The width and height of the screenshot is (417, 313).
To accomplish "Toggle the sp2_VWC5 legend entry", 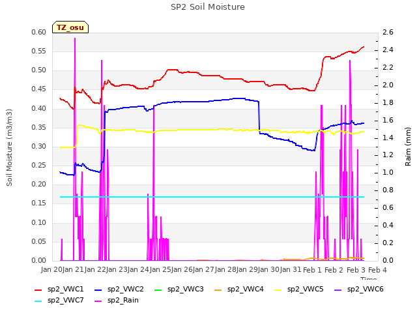I will 299,289.
